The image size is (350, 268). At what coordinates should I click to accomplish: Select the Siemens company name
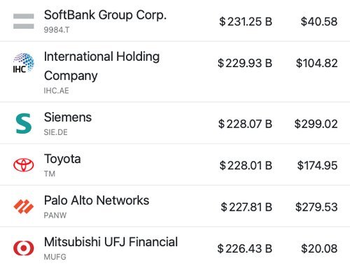click(x=68, y=117)
